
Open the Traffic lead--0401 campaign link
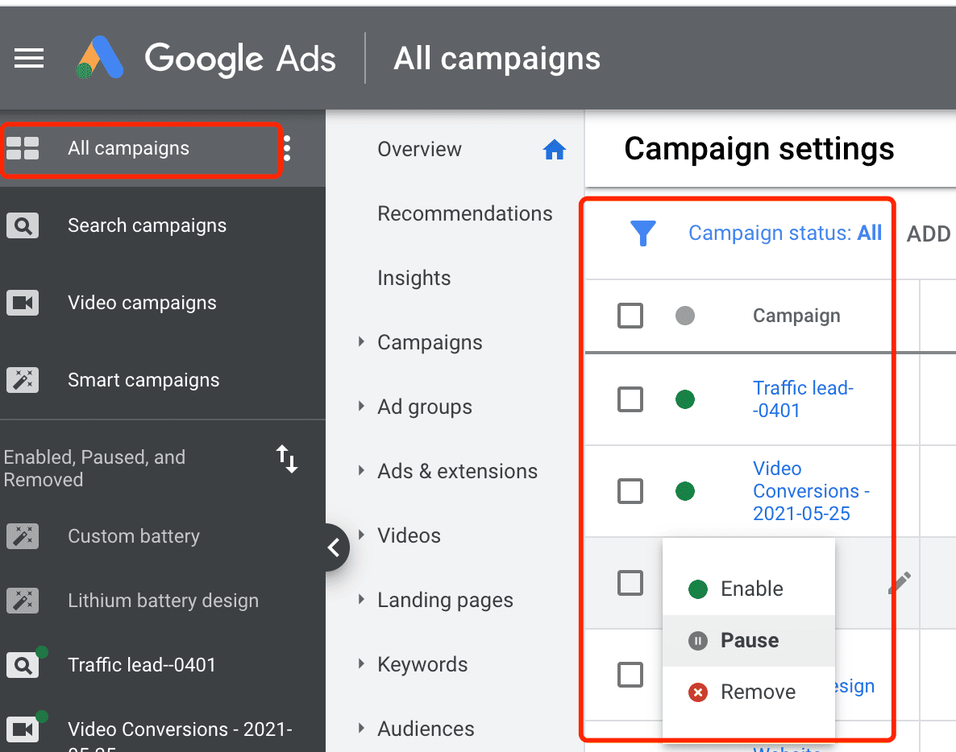(x=803, y=399)
